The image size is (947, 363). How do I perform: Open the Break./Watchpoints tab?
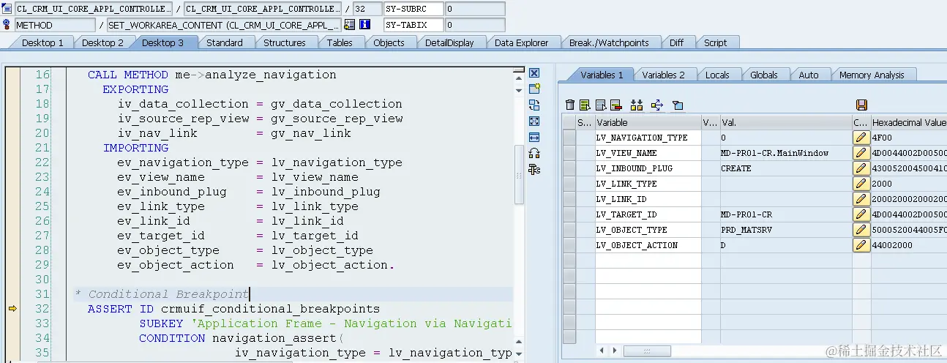point(609,42)
